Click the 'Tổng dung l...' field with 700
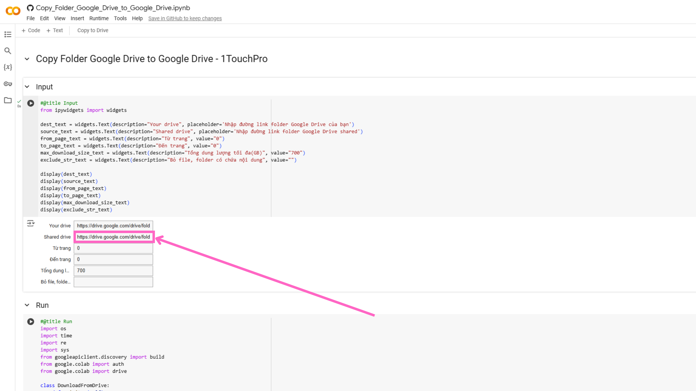Screen dimensions: 696x391 click(113, 271)
